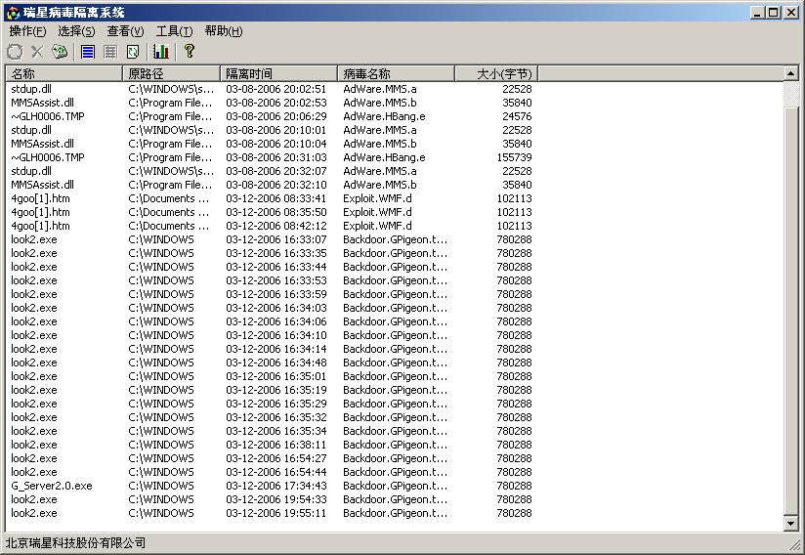The height and width of the screenshot is (555, 805).
Task: Open the quarantine space settings disk icon
Action: click(x=60, y=52)
